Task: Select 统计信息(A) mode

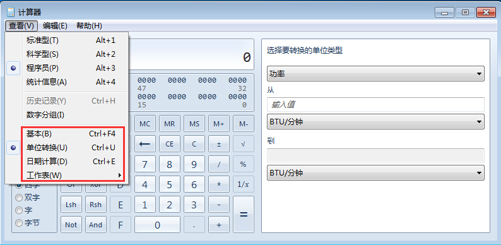Action: click(67, 82)
